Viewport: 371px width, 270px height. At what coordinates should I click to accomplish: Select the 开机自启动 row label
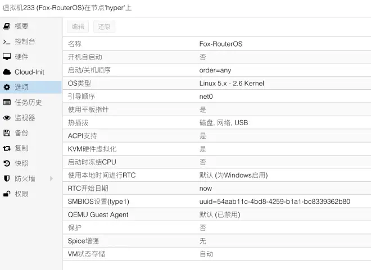click(x=85, y=57)
